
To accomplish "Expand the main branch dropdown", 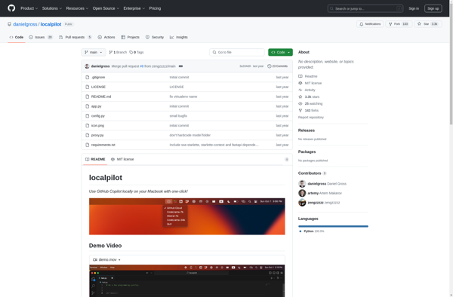I will pos(94,53).
